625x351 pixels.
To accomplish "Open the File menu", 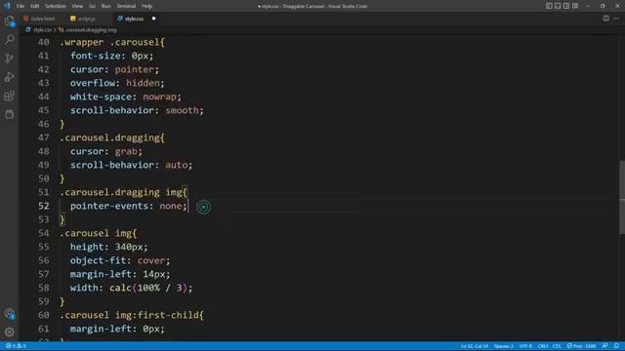I will tap(21, 6).
